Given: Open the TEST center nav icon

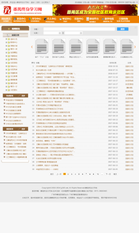Looking at the screenshot, I should tap(60, 19).
